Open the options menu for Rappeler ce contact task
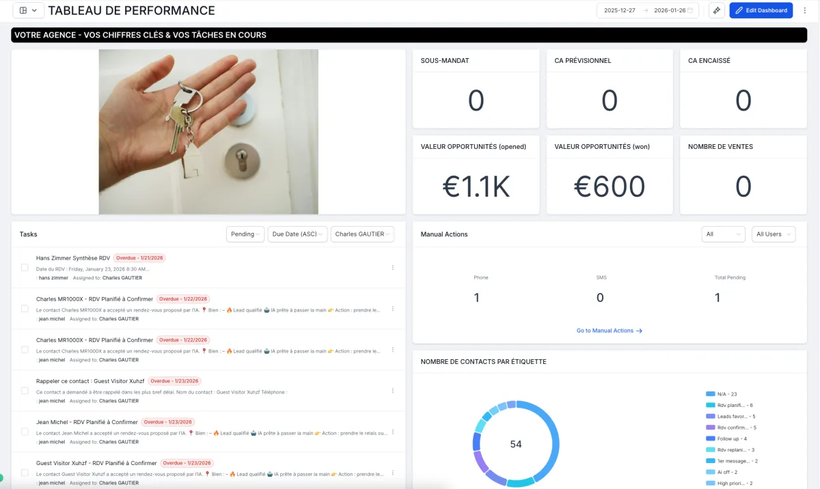Image resolution: width=820 pixels, height=489 pixels. click(x=393, y=391)
